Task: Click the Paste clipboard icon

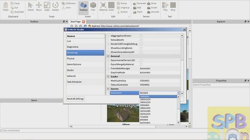Action: (5, 7)
